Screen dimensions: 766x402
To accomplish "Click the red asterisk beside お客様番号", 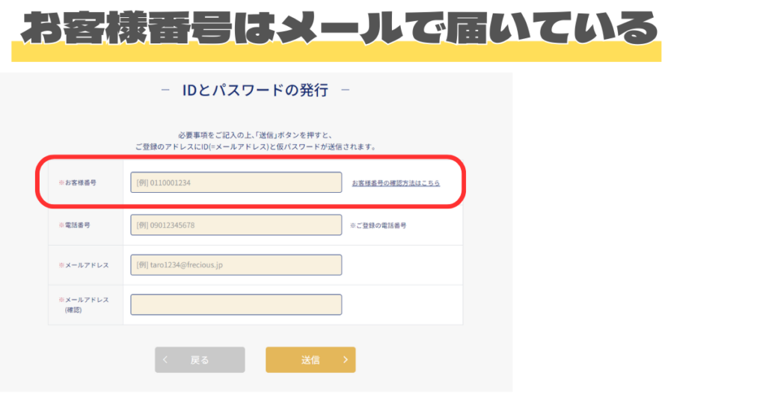I will pyautogui.click(x=61, y=183).
